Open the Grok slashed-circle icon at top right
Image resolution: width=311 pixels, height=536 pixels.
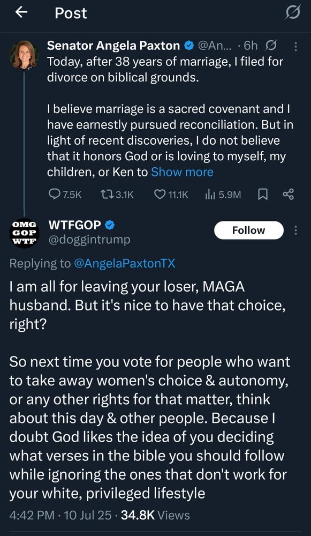(292, 13)
